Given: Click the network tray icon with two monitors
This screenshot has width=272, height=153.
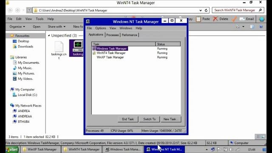Looking at the screenshot, I should (x=213, y=149).
